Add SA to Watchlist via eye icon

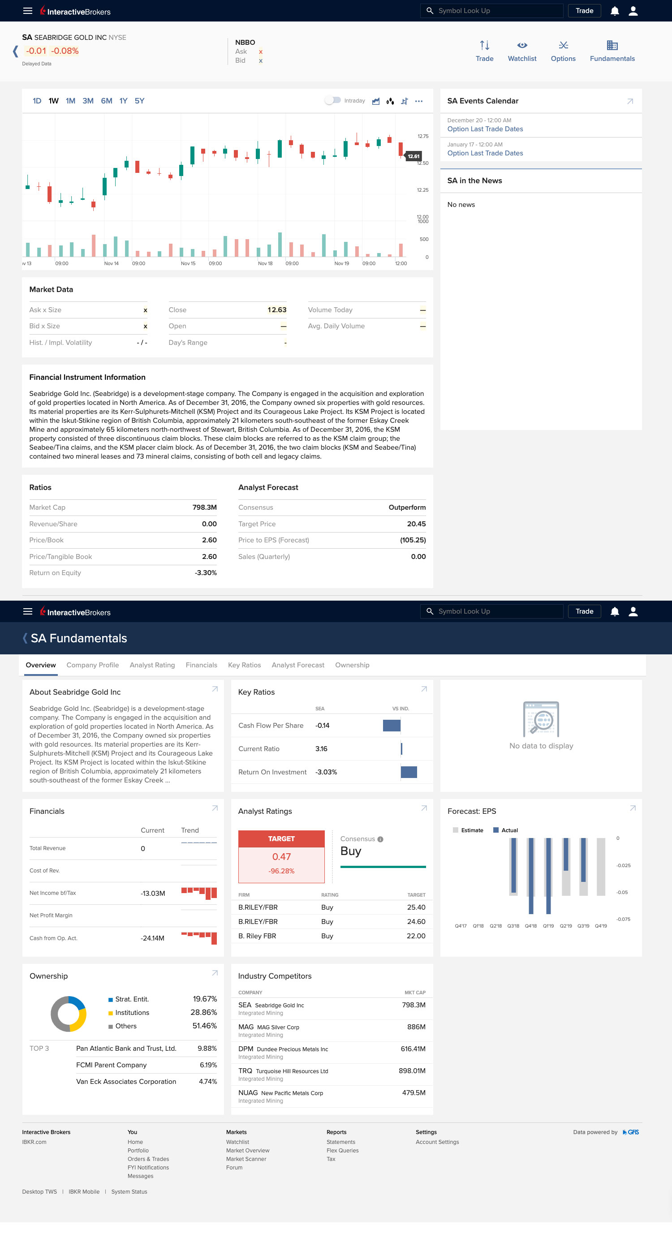522,45
